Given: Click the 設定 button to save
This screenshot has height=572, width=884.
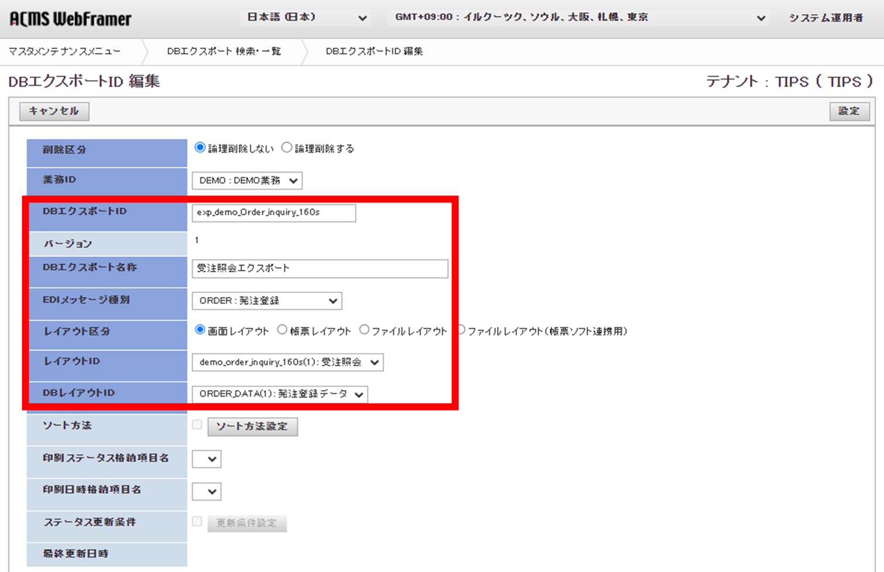Looking at the screenshot, I should click(x=849, y=111).
